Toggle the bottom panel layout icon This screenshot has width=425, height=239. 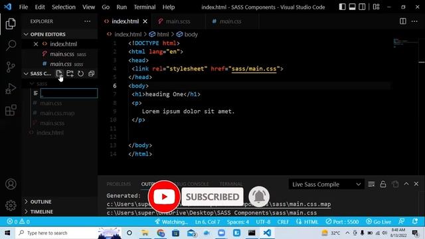pyautogui.click(x=352, y=7)
